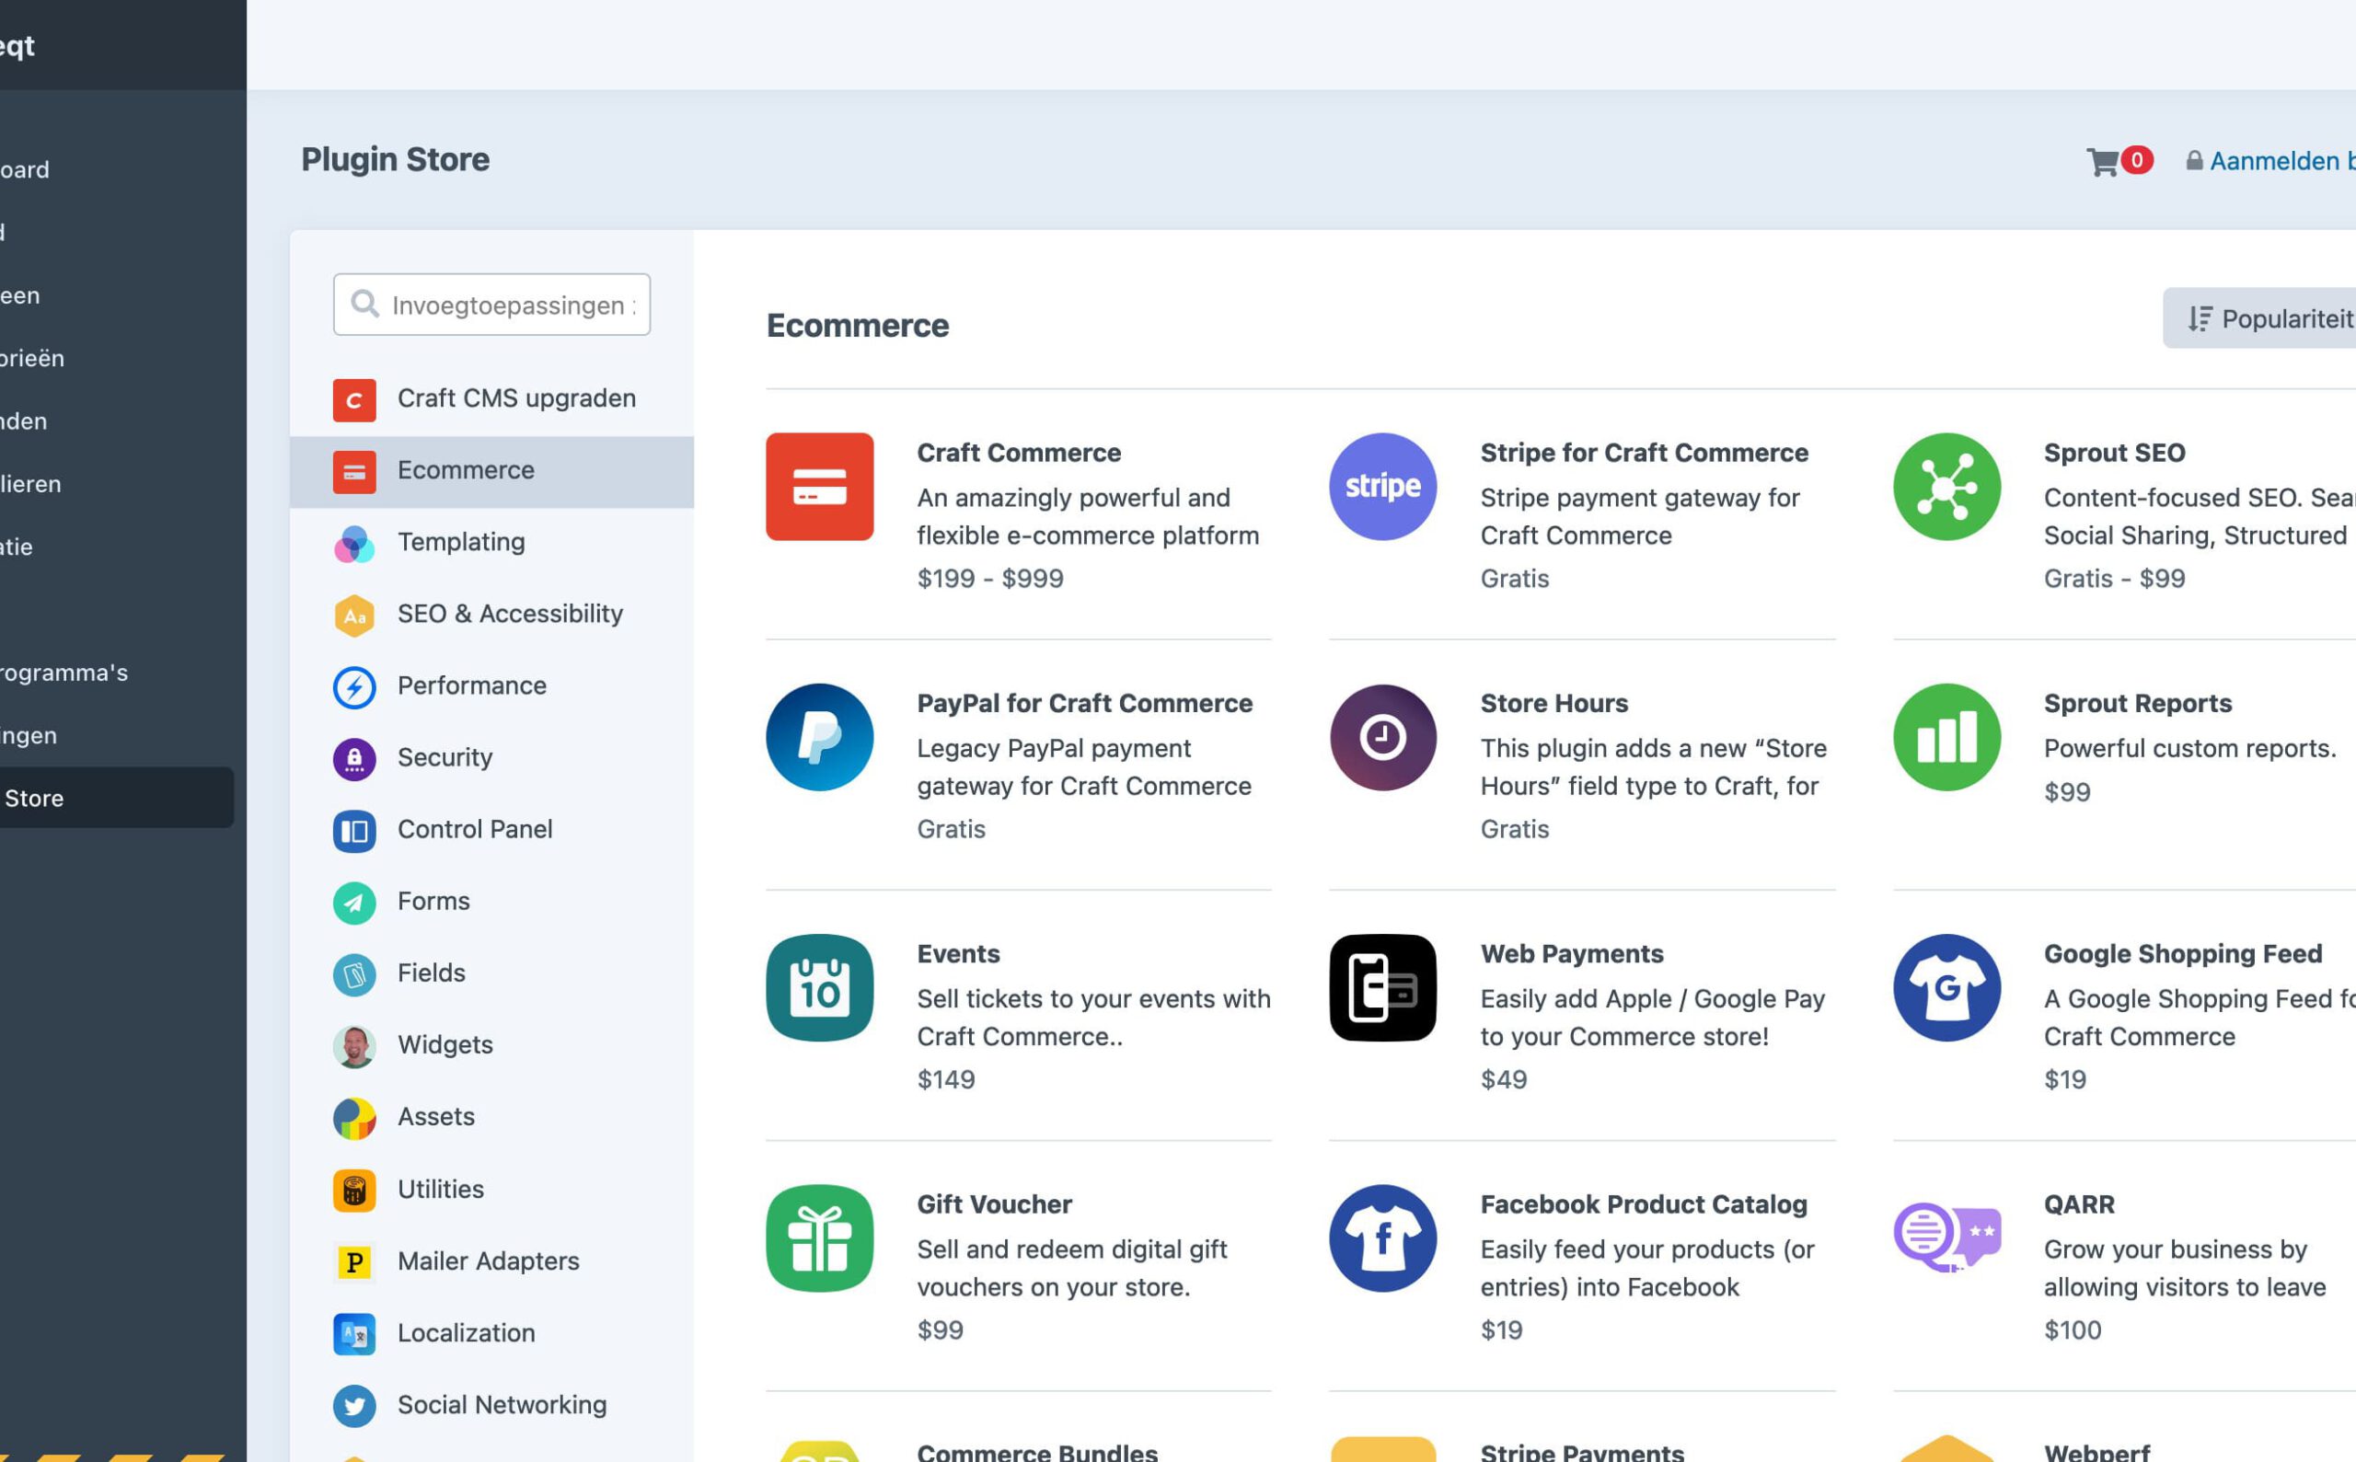Click the search magnifier icon
2356x1462 pixels.
364,305
